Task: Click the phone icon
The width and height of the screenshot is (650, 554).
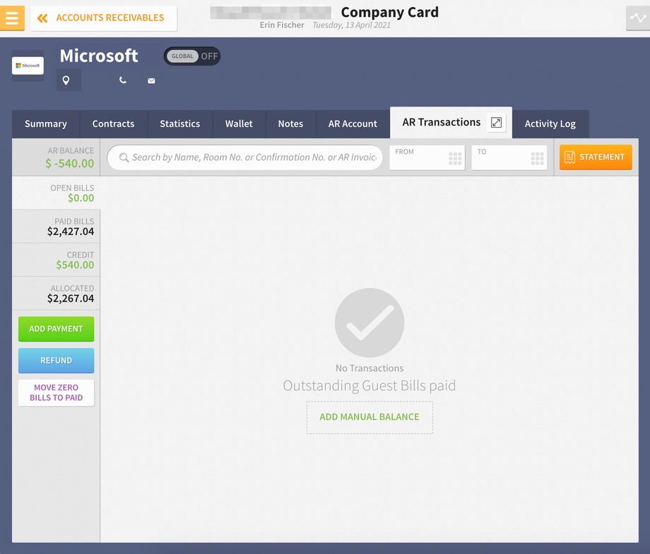Action: 123,80
